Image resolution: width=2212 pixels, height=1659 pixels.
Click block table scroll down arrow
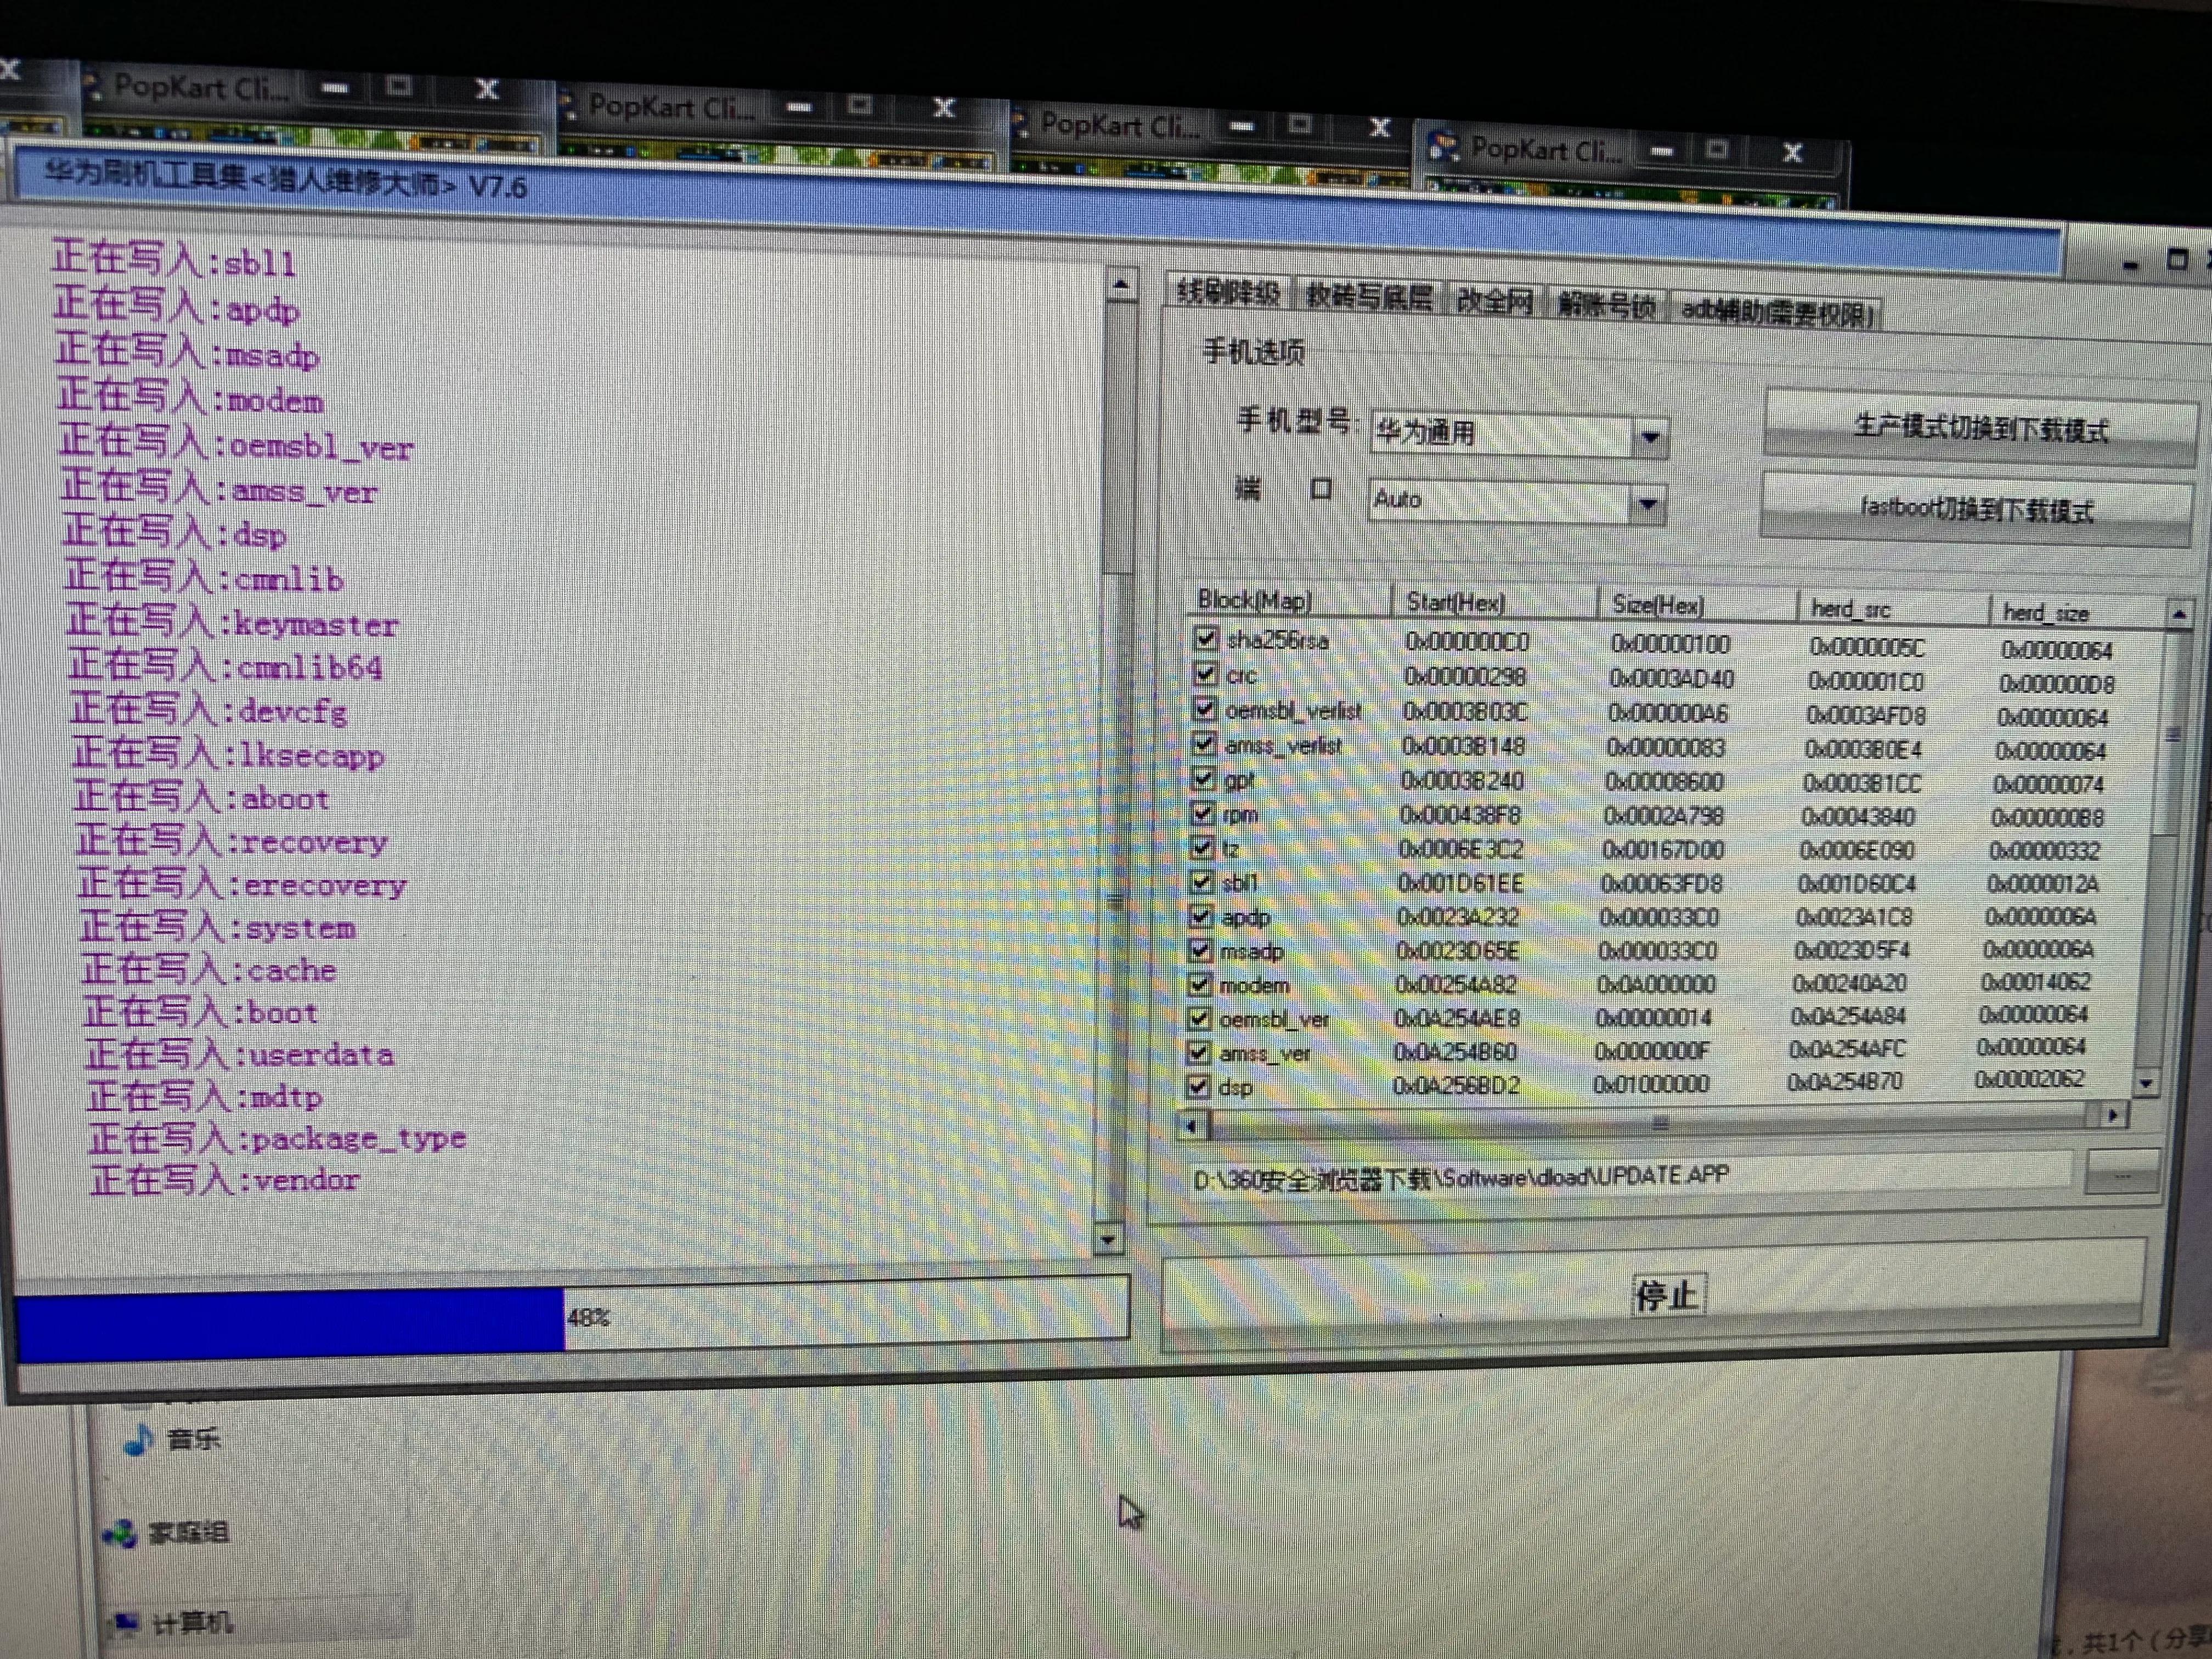click(2145, 1083)
